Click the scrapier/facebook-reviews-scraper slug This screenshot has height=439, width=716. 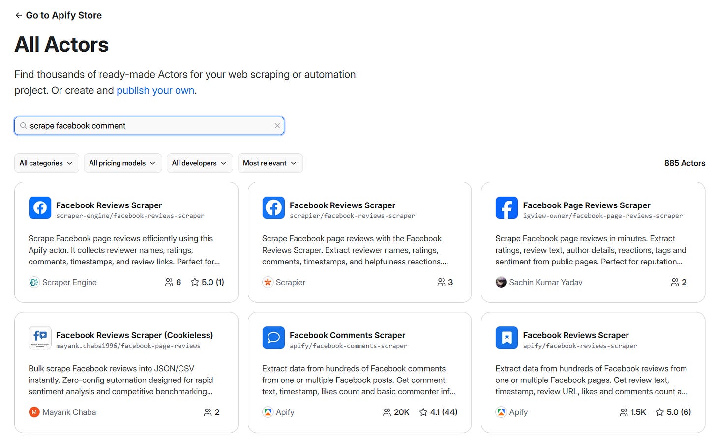(352, 216)
